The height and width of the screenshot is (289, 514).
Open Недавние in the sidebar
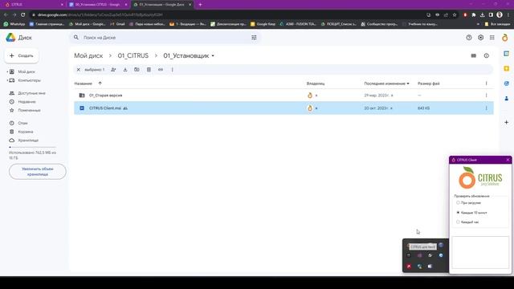27,102
